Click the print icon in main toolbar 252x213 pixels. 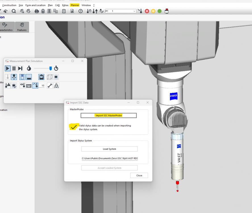(37, 11)
